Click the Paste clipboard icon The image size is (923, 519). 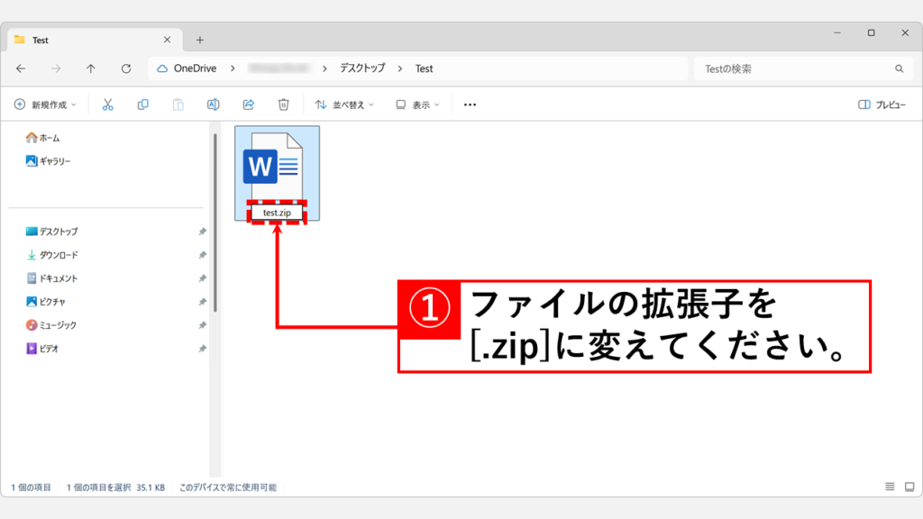178,105
